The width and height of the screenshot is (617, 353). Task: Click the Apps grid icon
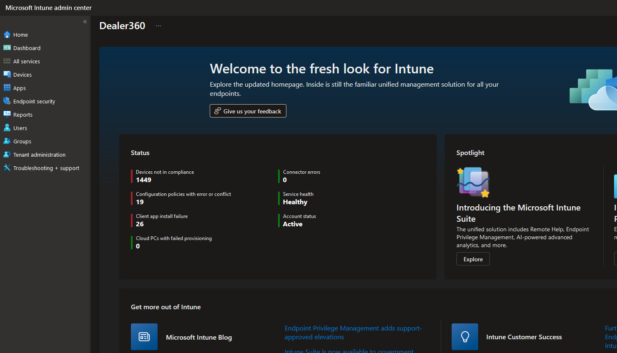(x=7, y=88)
